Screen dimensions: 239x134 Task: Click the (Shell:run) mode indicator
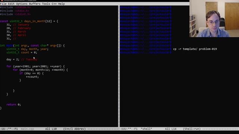(x=192, y=129)
